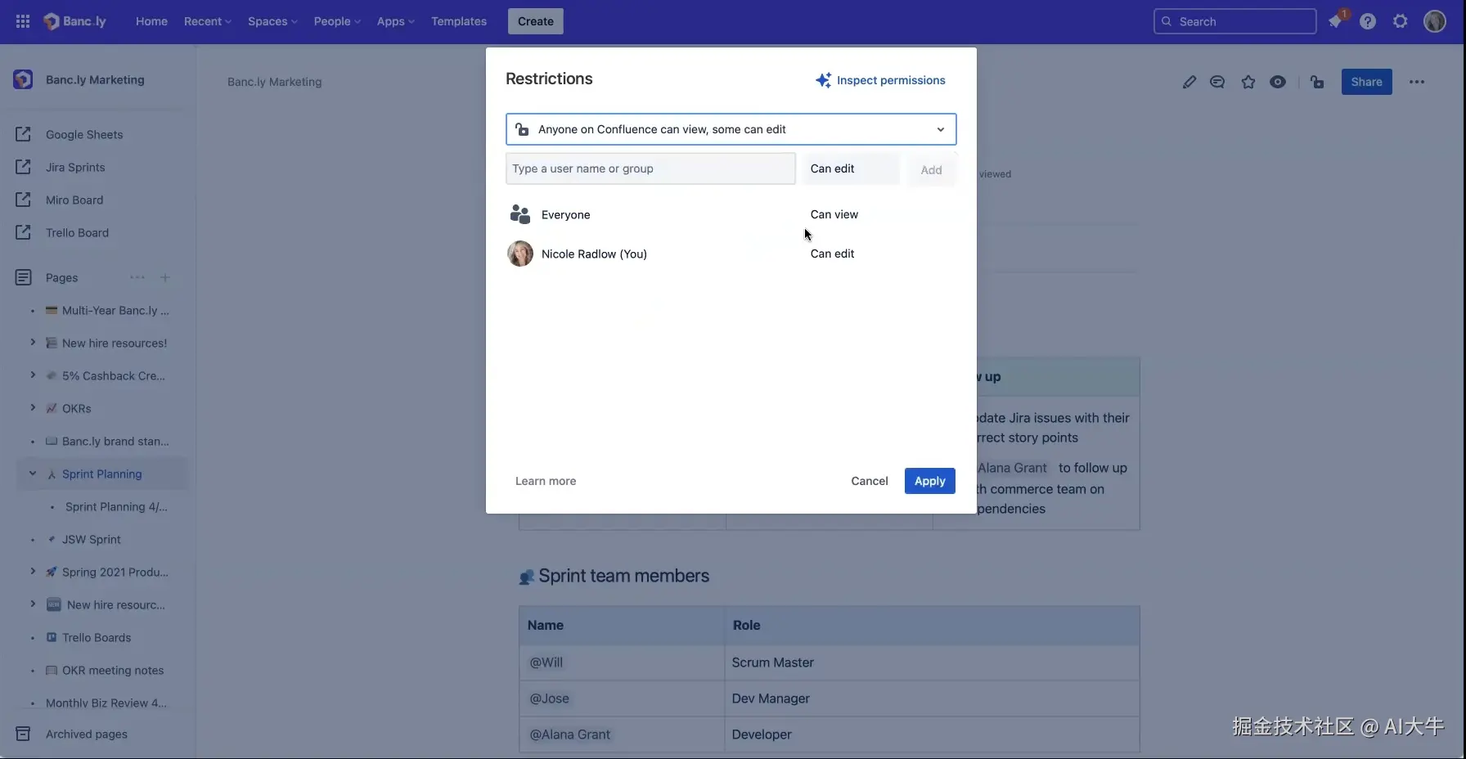Star this page as favorite
This screenshot has width=1466, height=759.
(x=1248, y=82)
